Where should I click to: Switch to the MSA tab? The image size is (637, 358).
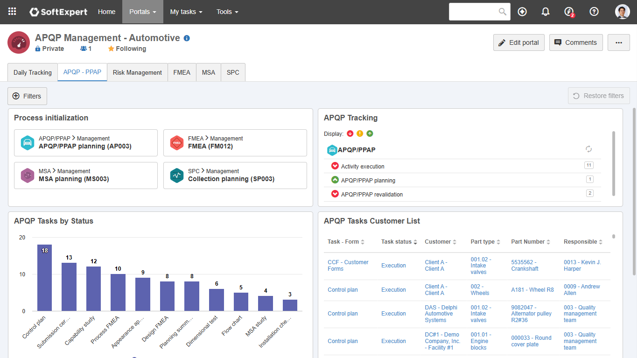[x=209, y=72]
